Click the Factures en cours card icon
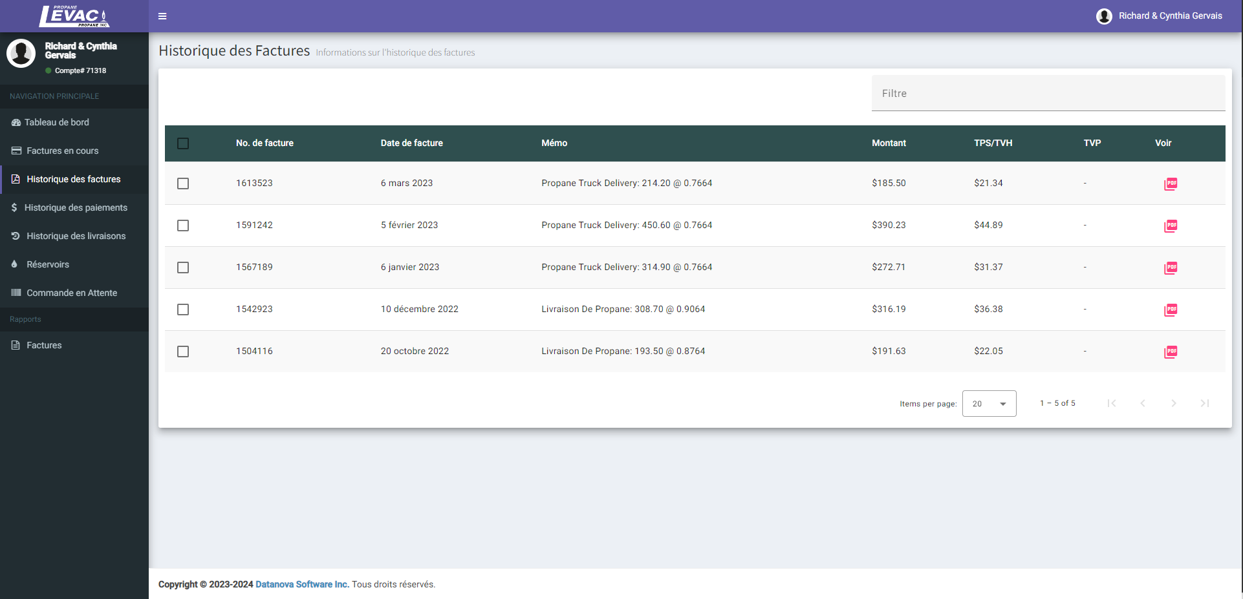Image resolution: width=1243 pixels, height=599 pixels. (x=16, y=151)
